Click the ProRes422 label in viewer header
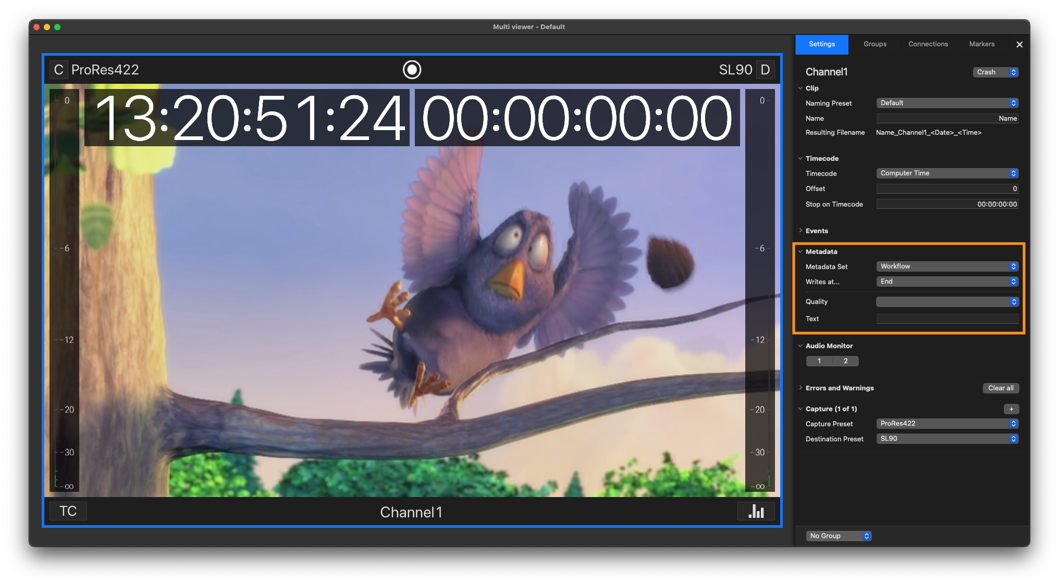The width and height of the screenshot is (1059, 585). pos(105,70)
